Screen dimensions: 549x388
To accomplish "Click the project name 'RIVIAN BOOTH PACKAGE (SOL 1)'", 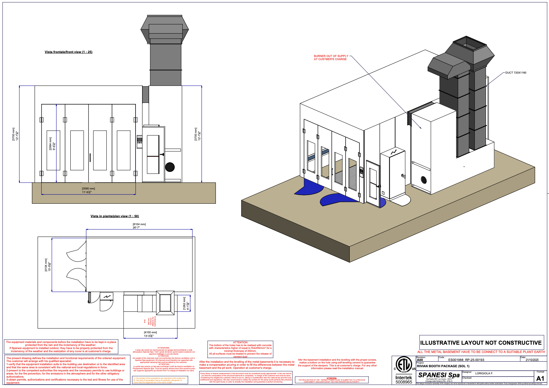I will (x=443, y=366).
